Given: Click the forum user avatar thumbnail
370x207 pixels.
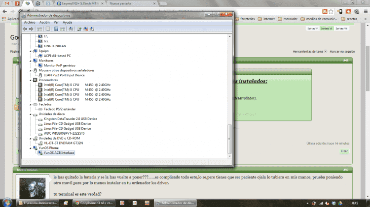Looking at the screenshot, I should pos(33,188).
